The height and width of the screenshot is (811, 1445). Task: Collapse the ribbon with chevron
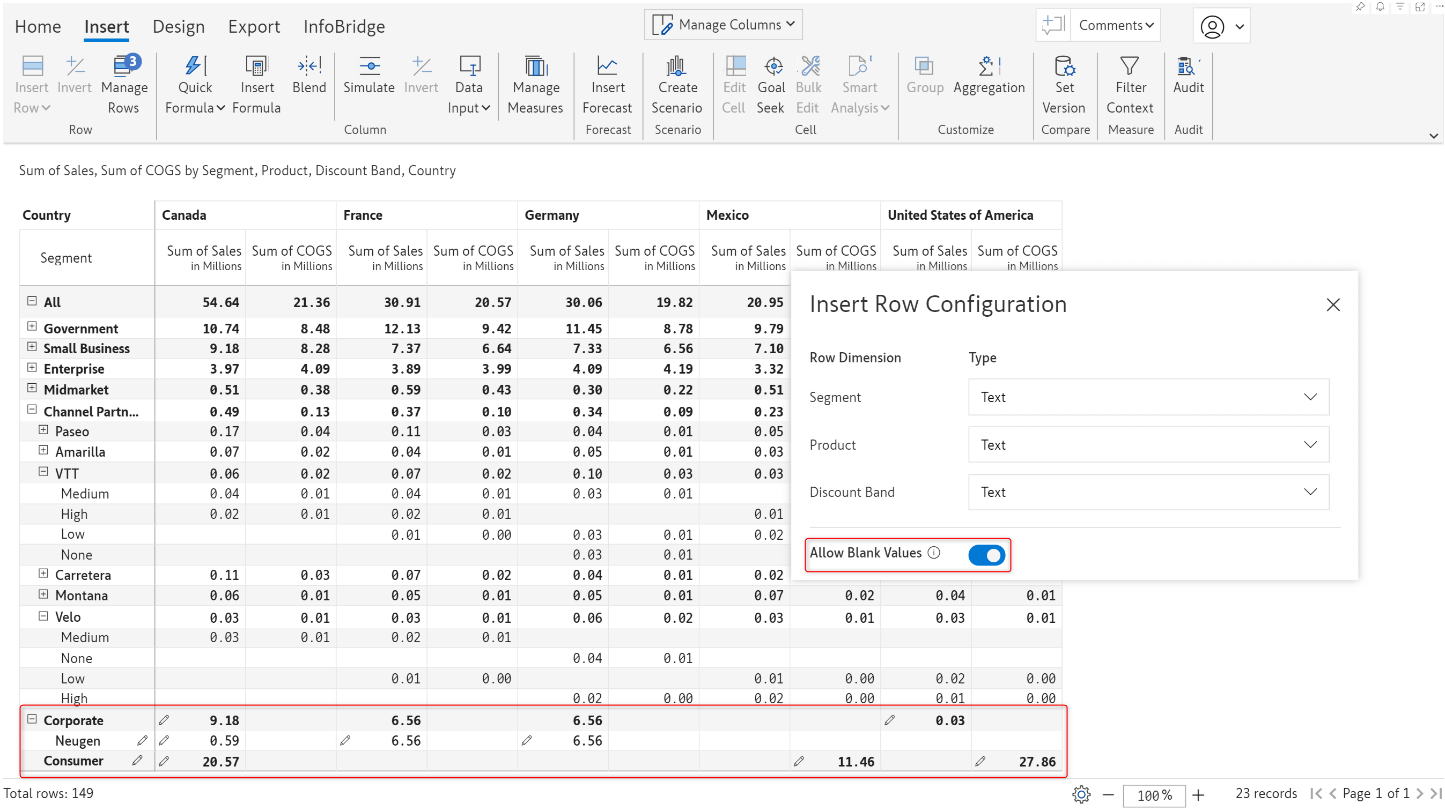click(1433, 136)
